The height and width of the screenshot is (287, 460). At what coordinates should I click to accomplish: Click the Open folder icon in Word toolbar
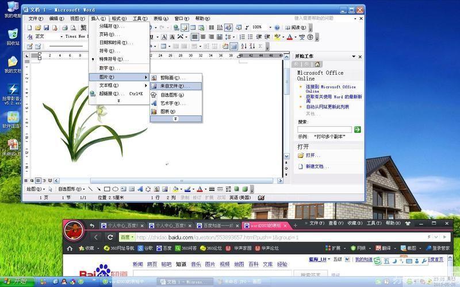click(x=38, y=28)
